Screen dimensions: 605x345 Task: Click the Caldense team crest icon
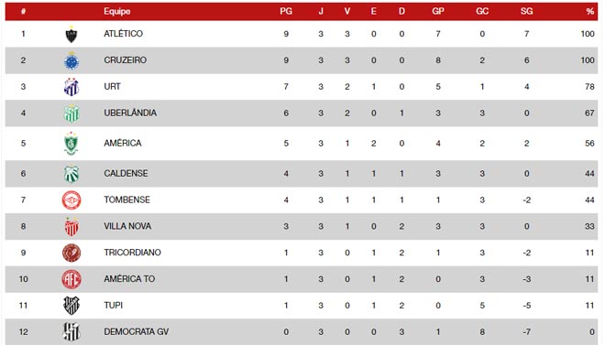point(71,174)
